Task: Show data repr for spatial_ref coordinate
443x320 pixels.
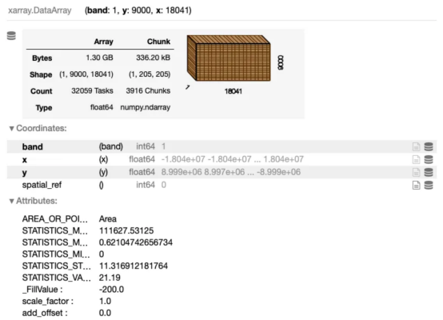Action: pos(429,185)
